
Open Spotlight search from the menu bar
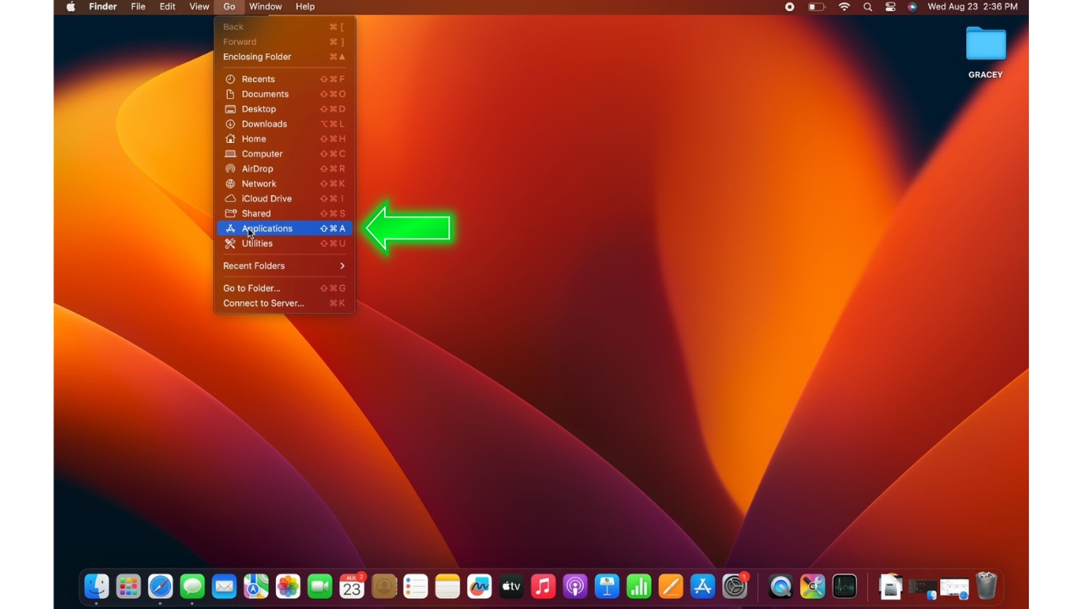click(867, 7)
